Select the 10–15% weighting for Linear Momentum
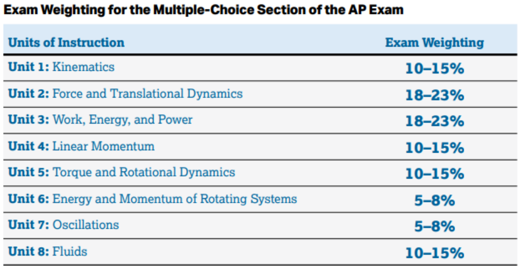Screen dimensions: 520x269 tap(434, 148)
